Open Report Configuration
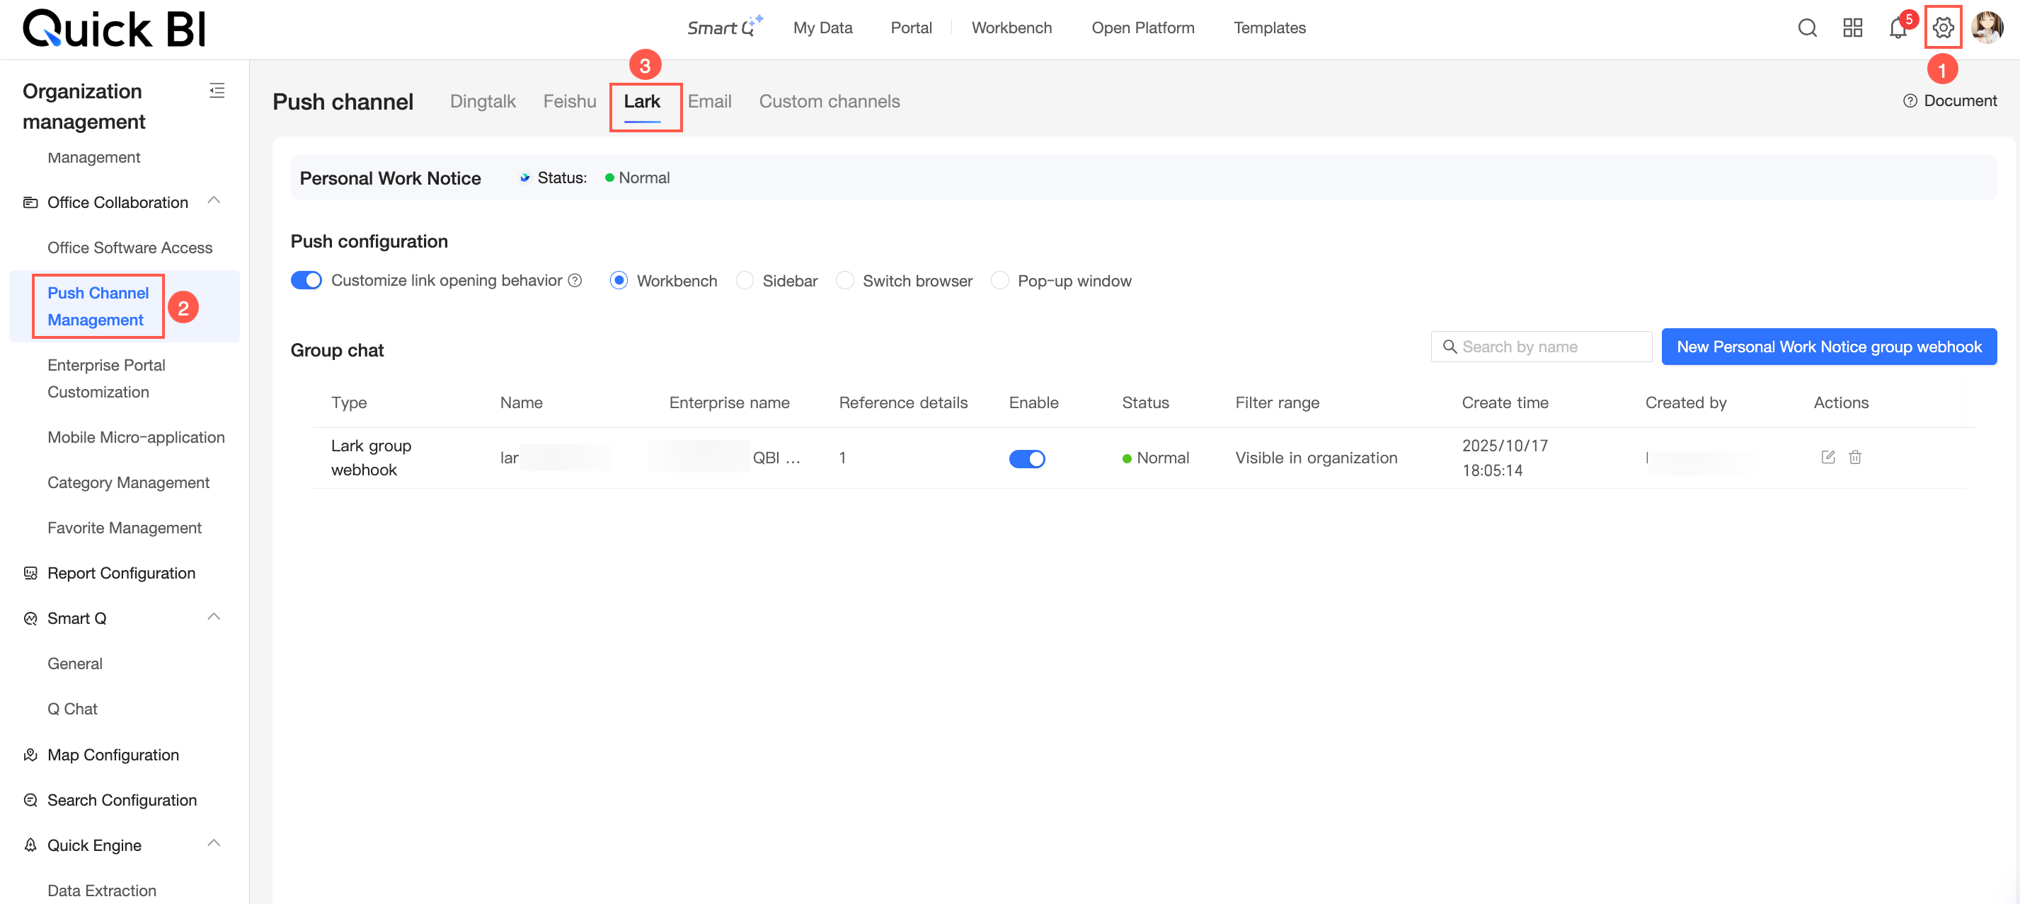2020x904 pixels. (122, 574)
